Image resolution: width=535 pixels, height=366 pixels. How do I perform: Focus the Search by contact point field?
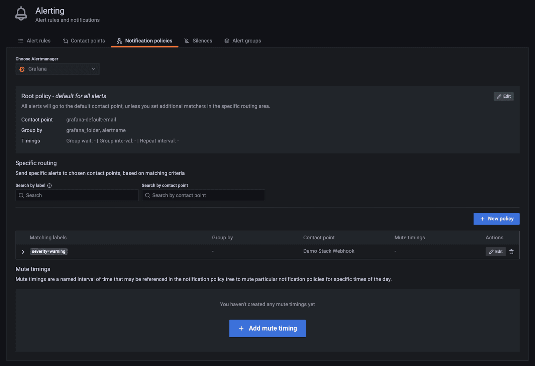click(207, 196)
